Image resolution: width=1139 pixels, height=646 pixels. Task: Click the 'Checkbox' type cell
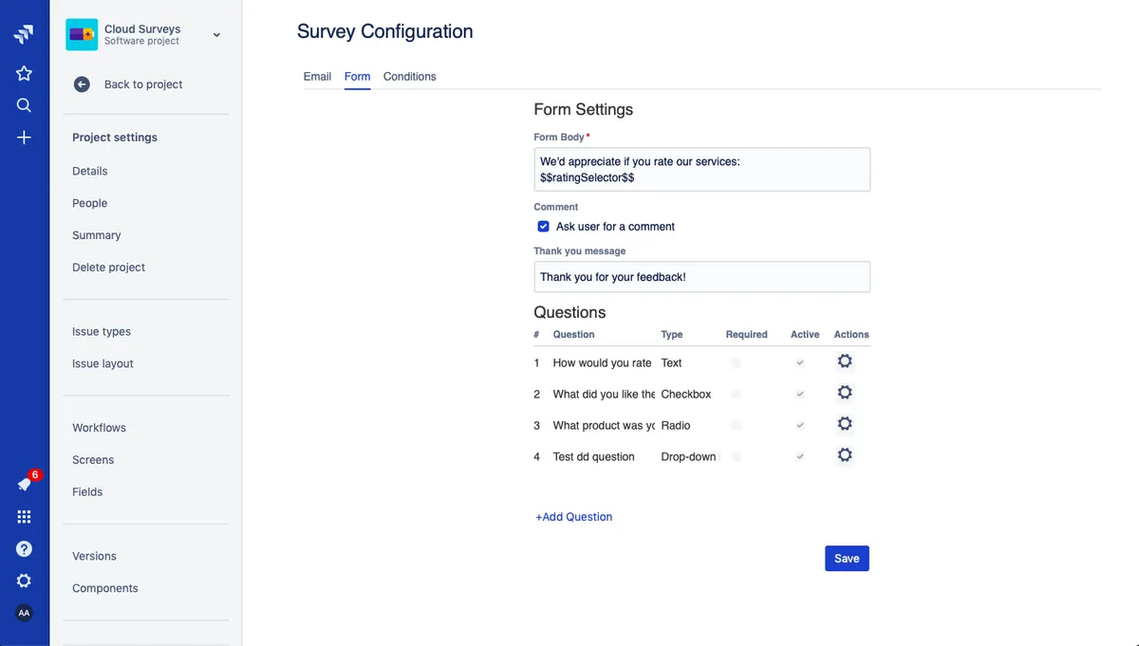coord(686,395)
